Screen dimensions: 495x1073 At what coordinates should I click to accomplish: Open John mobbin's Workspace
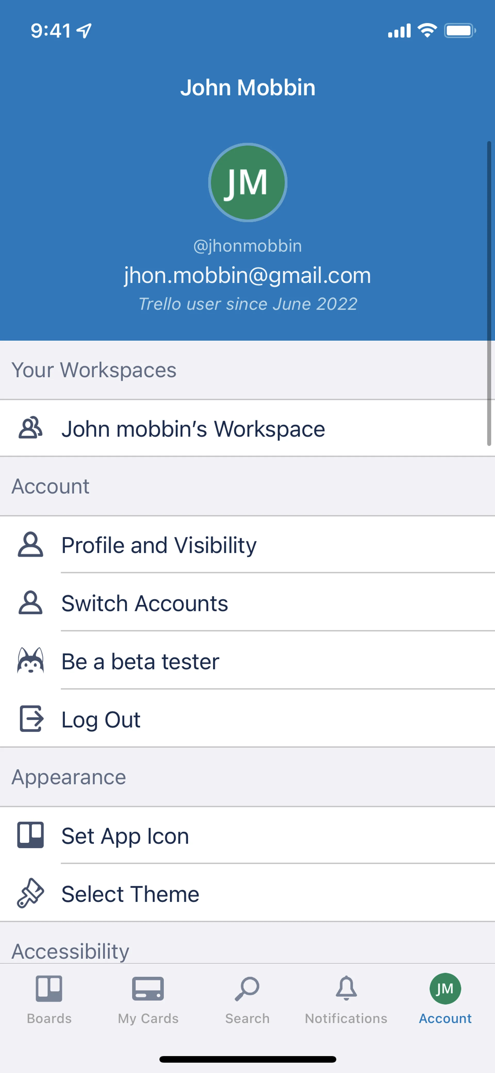click(x=193, y=429)
